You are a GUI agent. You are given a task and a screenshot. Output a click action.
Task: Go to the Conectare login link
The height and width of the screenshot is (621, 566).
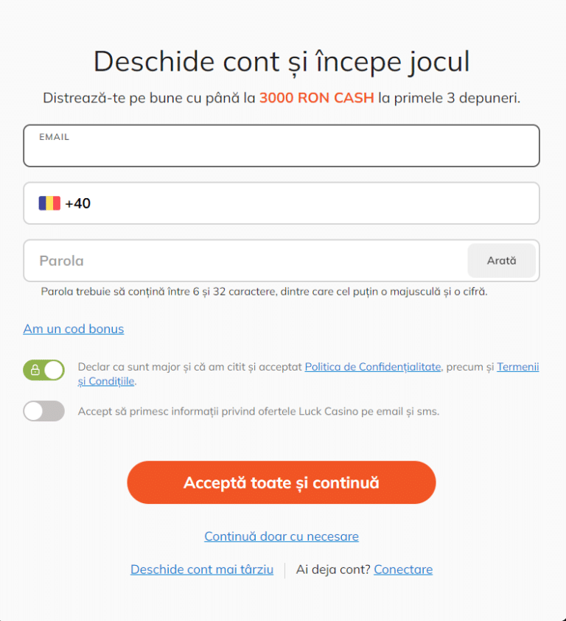click(x=403, y=569)
